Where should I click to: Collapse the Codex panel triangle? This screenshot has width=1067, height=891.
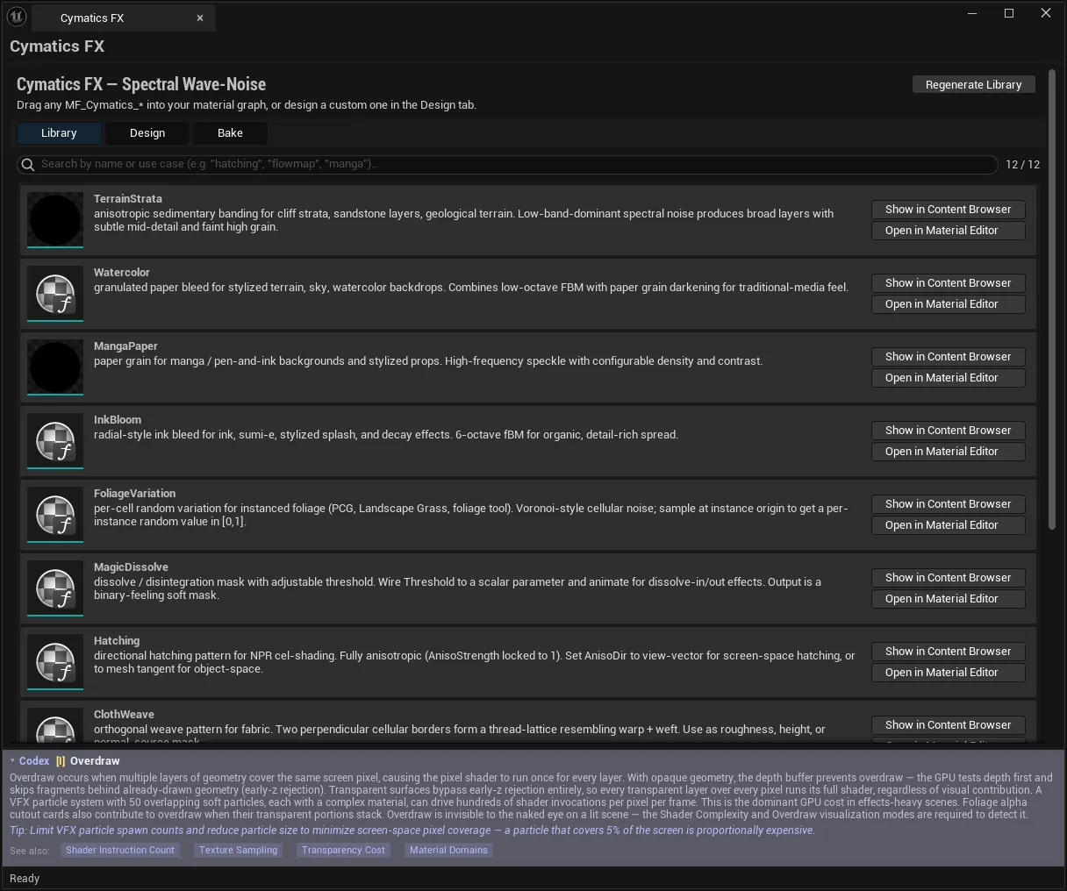tap(12, 761)
